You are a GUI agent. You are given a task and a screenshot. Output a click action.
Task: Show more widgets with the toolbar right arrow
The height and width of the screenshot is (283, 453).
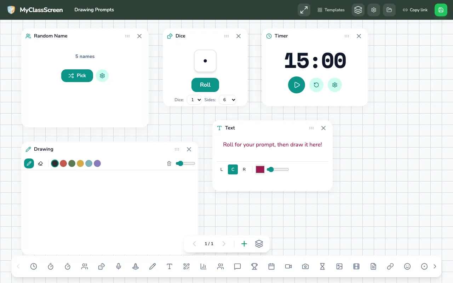pyautogui.click(x=435, y=266)
